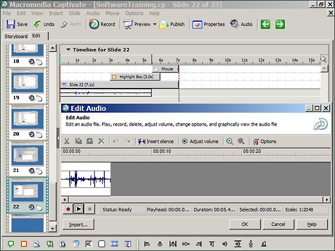Click waveform scrollbar right arrow
The height and width of the screenshot is (251, 335).
point(327,200)
